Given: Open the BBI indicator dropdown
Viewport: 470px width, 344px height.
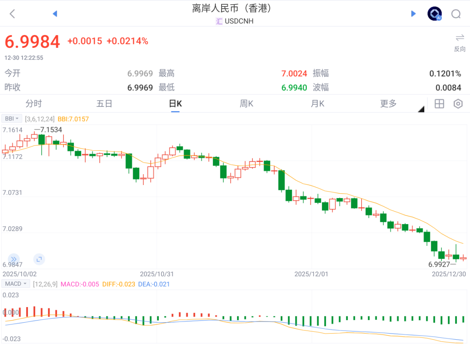Looking at the screenshot, I should pyautogui.click(x=12, y=119).
